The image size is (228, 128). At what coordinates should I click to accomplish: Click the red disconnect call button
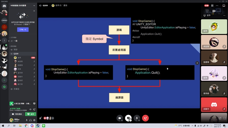click(146, 118)
